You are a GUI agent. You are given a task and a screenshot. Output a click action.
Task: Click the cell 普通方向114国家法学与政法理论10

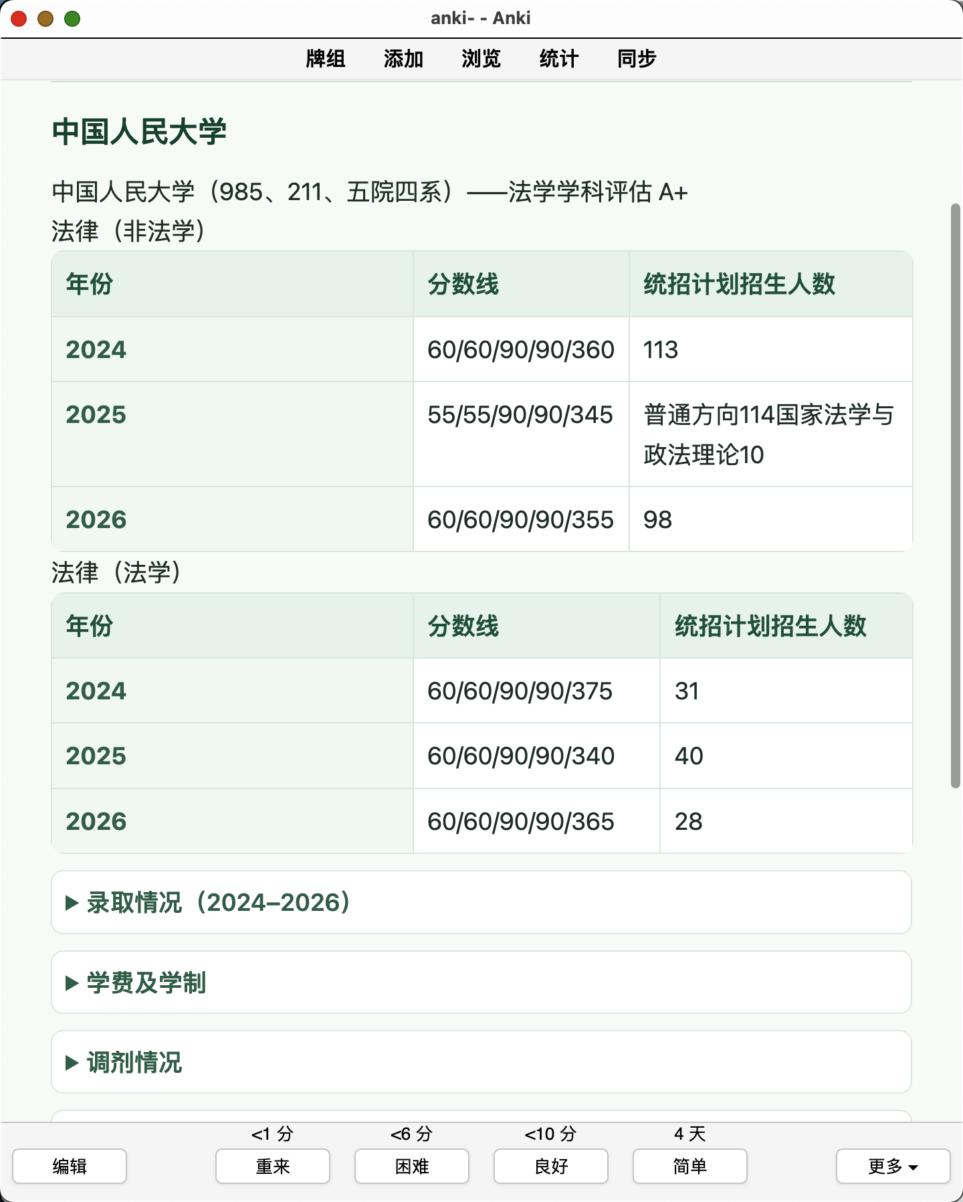[770, 434]
